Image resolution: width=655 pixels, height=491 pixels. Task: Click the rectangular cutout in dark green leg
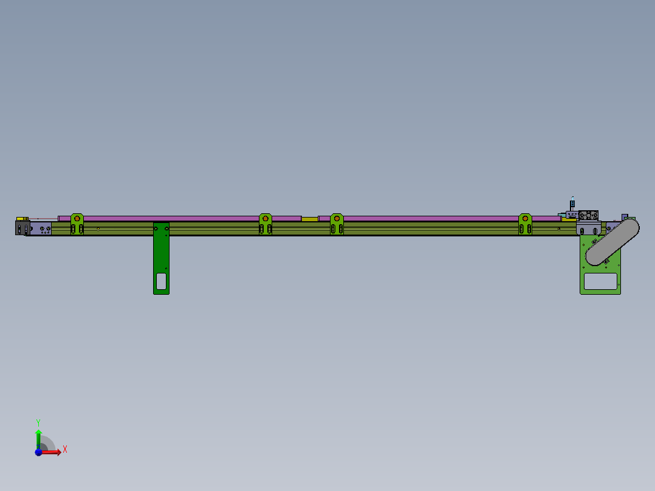(x=161, y=281)
